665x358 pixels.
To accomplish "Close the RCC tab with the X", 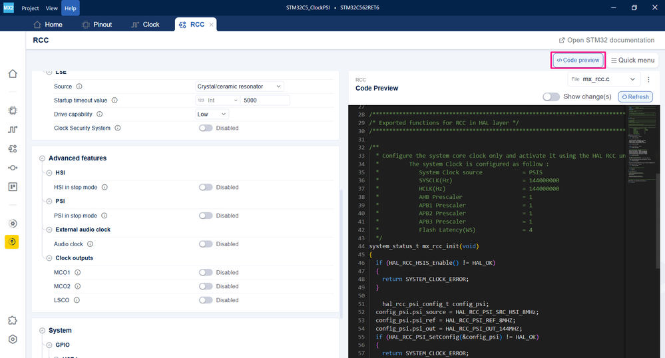I will (x=211, y=25).
